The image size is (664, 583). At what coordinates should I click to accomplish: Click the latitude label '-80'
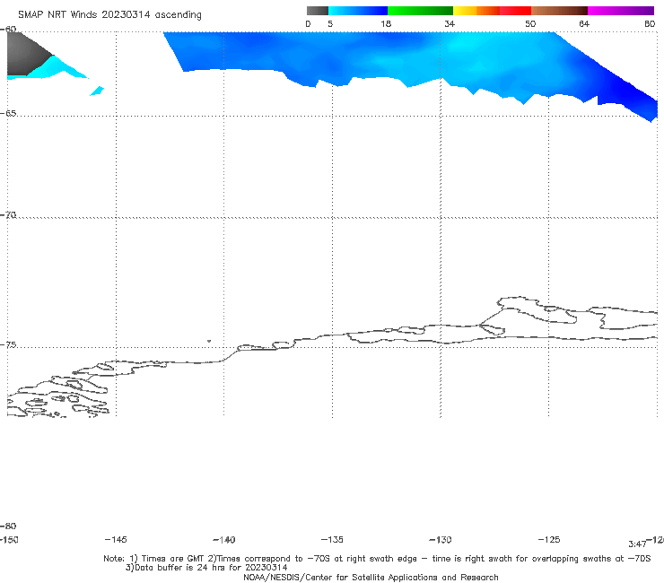[x=8, y=526]
